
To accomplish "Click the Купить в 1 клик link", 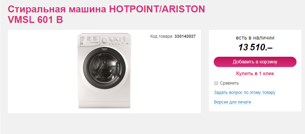I will [x=255, y=74].
